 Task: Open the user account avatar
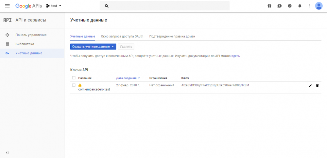318,6
